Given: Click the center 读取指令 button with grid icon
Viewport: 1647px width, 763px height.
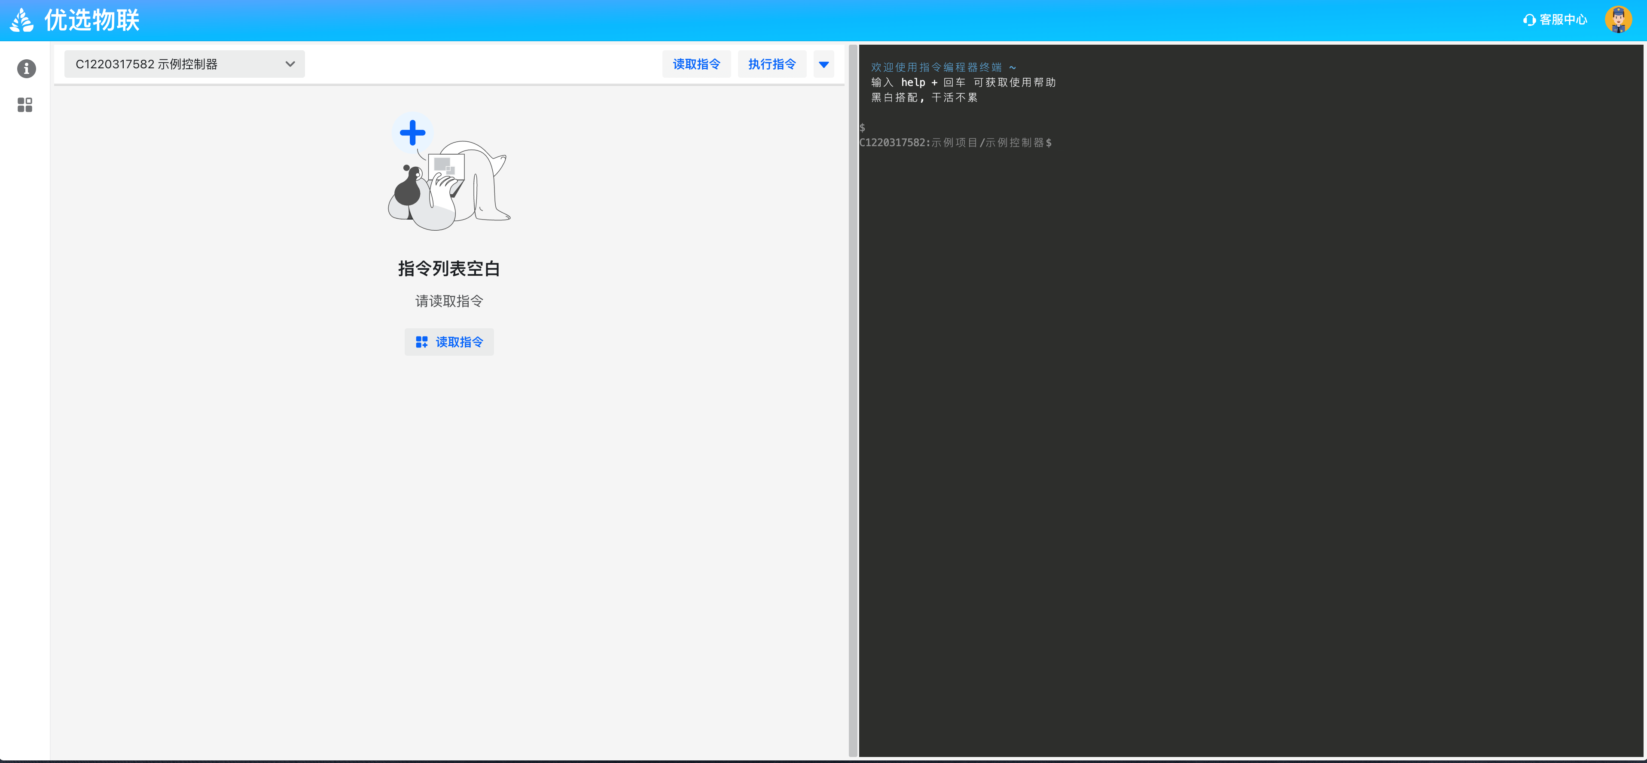Looking at the screenshot, I should point(449,342).
